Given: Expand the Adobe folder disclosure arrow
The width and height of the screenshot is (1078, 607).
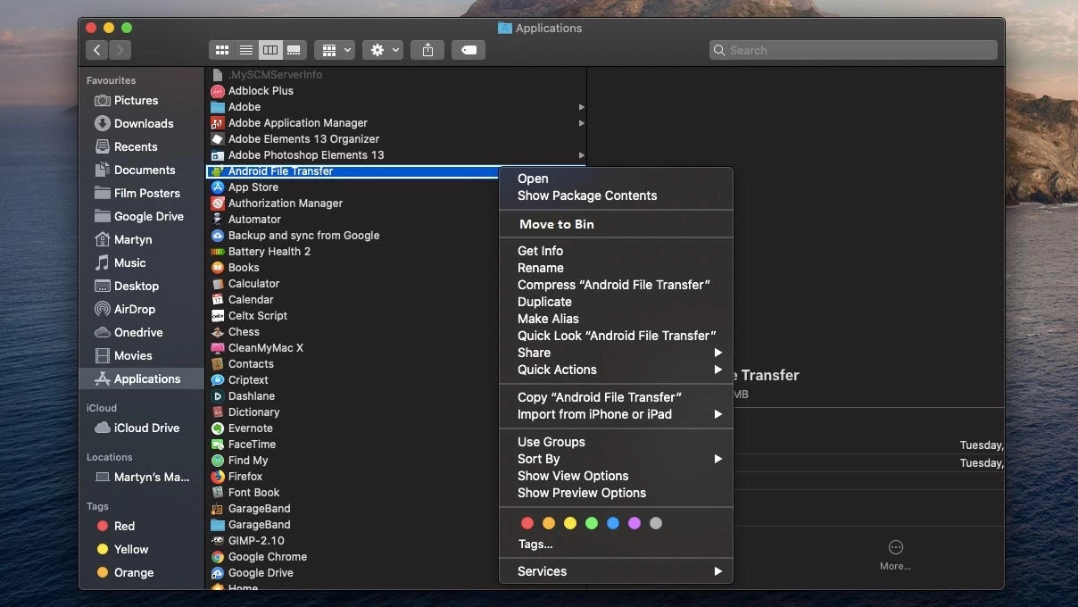Looking at the screenshot, I should [582, 106].
